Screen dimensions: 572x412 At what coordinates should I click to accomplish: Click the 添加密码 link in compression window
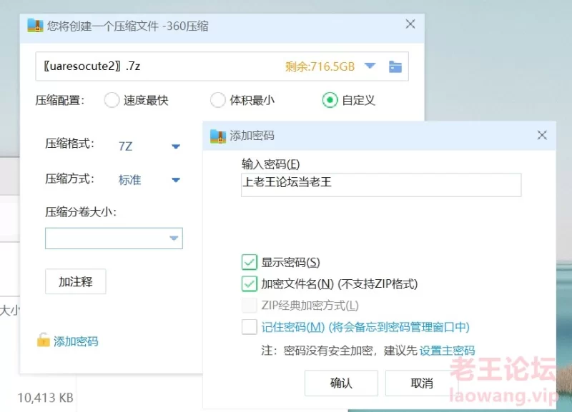(76, 341)
